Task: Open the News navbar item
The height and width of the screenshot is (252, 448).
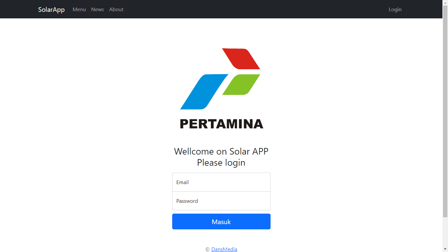Action: 97,10
